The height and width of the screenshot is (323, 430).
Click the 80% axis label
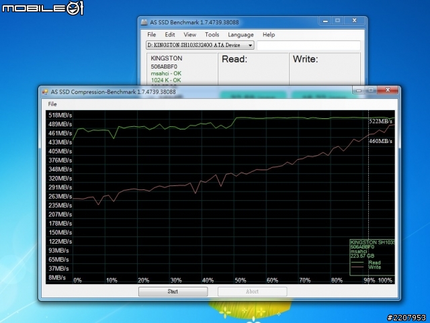337,280
